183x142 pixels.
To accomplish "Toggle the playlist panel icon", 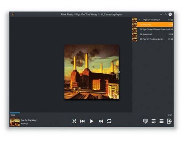I will [x=154, y=121].
